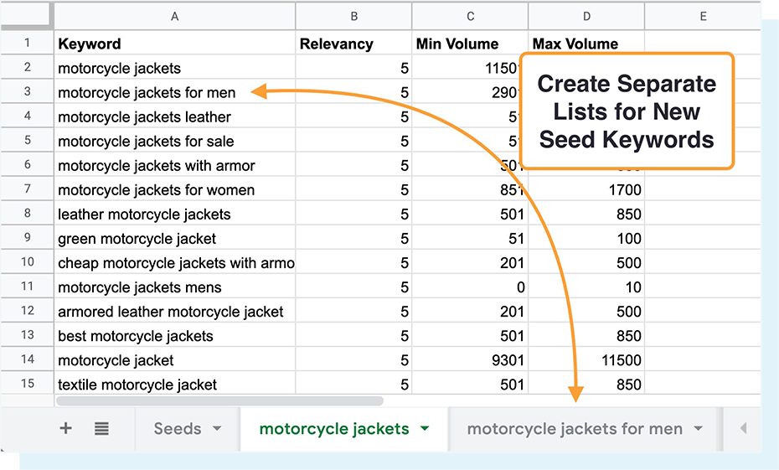Click the select-all corner box

coord(27,16)
